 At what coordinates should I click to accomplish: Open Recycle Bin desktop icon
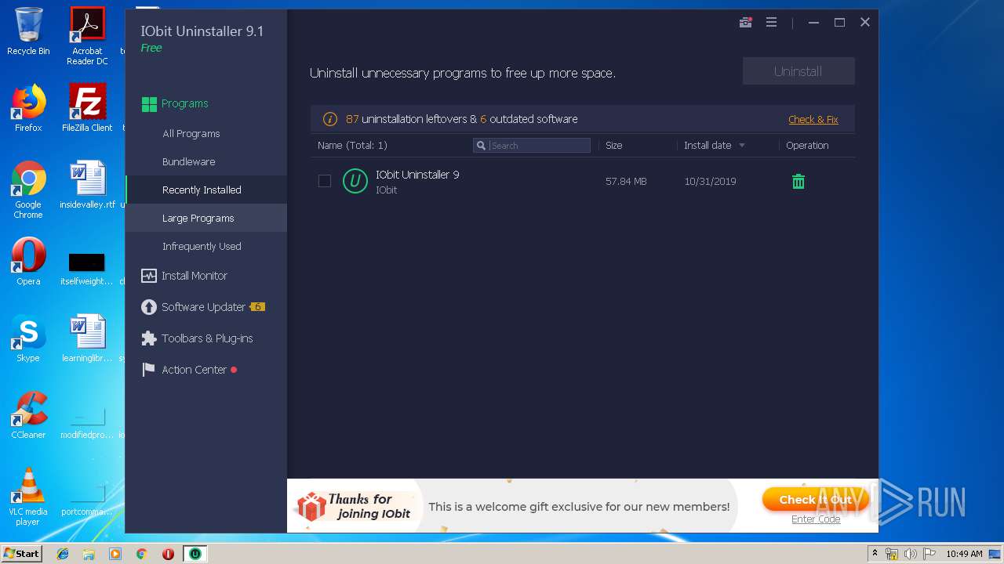(x=28, y=31)
